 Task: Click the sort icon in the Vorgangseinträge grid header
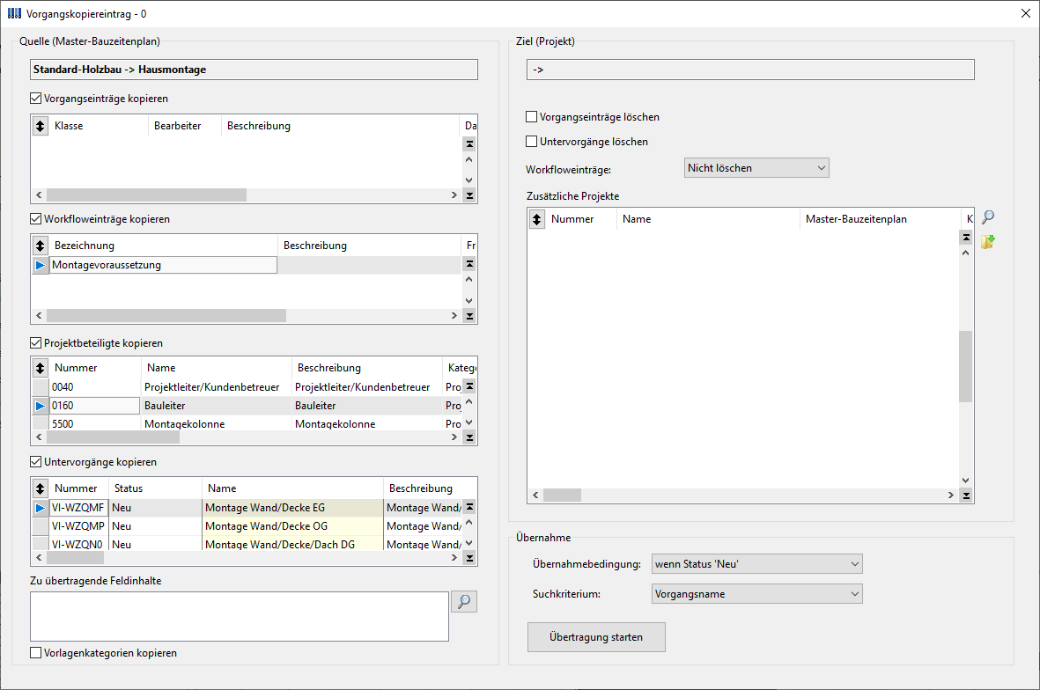[41, 126]
